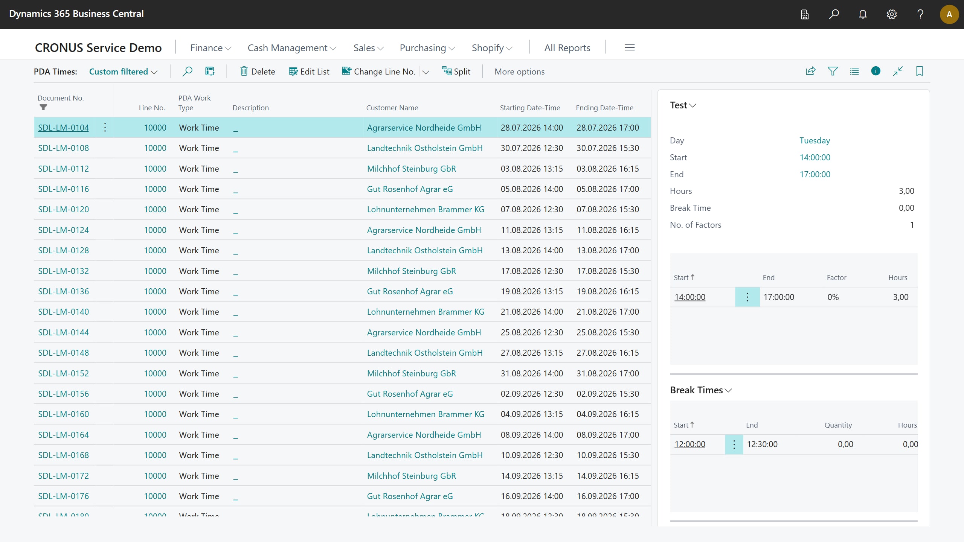Click the 17:00:00 End value in Test details
The image size is (964, 542).
(815, 174)
